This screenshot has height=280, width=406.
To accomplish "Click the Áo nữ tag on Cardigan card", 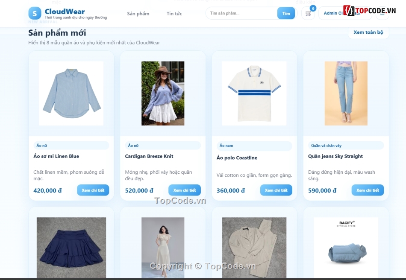I will [163, 145].
